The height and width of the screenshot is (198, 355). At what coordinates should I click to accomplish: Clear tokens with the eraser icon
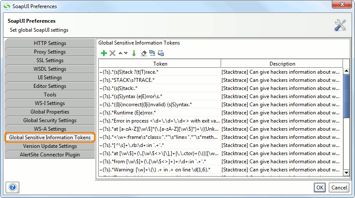[143, 53]
